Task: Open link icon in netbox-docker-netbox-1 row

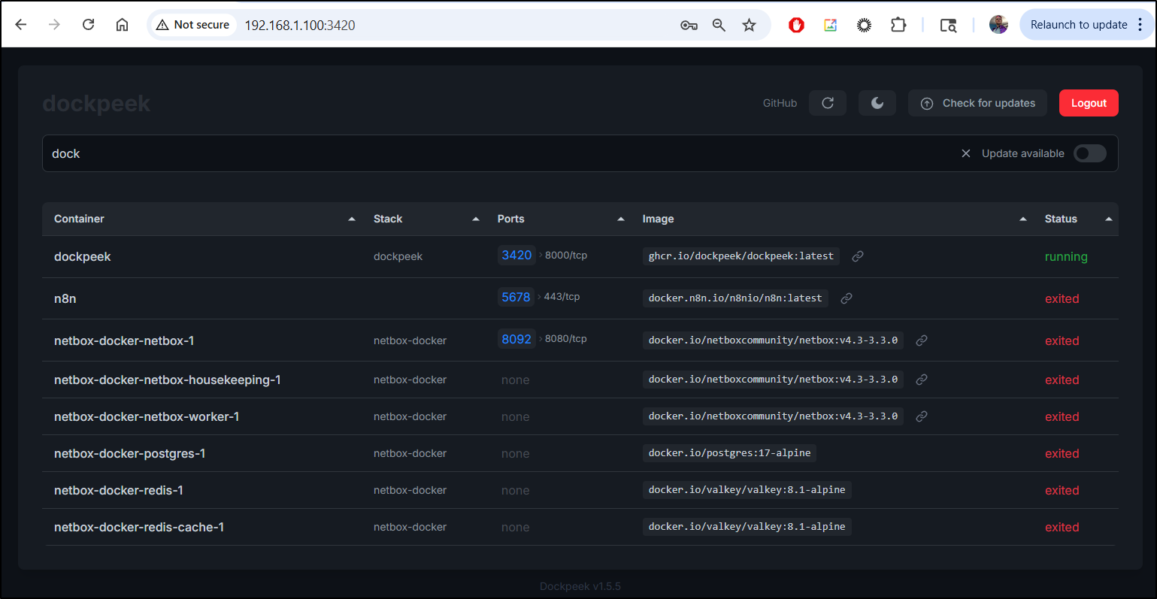Action: [922, 340]
